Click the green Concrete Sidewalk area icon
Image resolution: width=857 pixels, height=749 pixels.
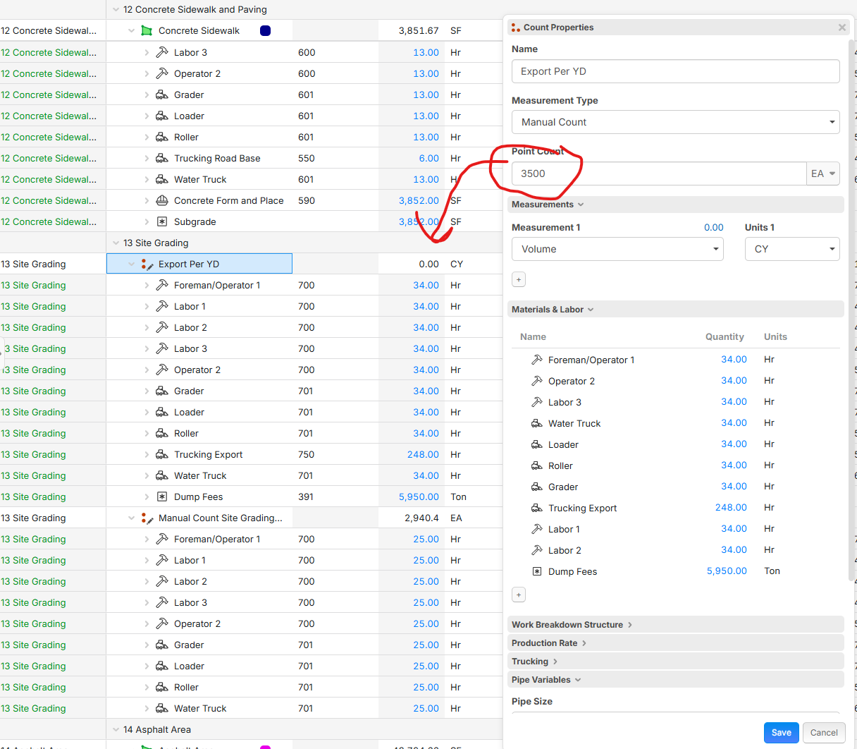(x=147, y=31)
